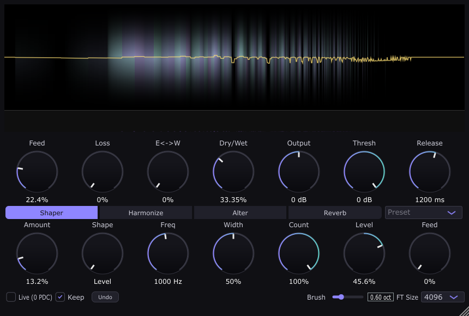Click the Shape knob

(103, 253)
